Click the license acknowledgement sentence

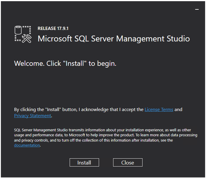[79, 110]
